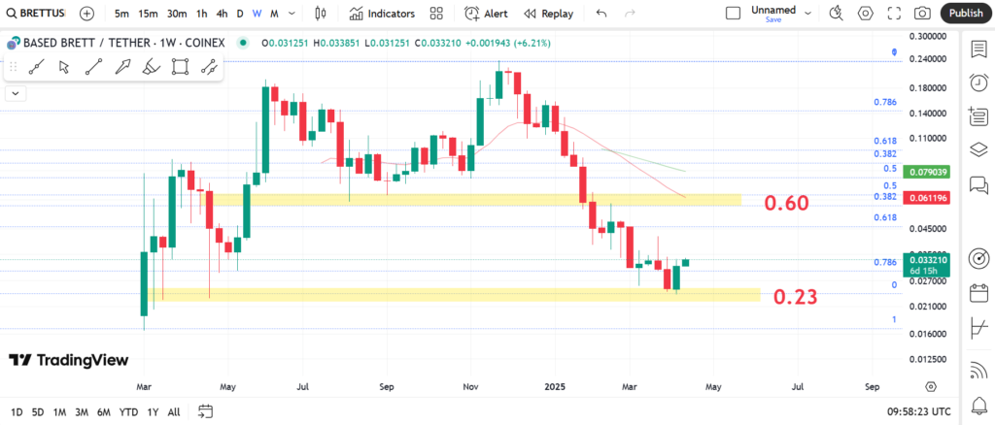Screen dimensions: 995x425
Task: Open the alerts clock panel in sidebar
Action: pyautogui.click(x=978, y=83)
